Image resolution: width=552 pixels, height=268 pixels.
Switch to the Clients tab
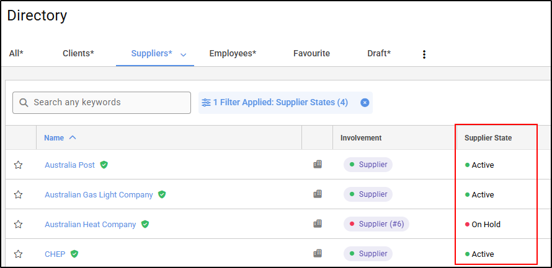78,54
